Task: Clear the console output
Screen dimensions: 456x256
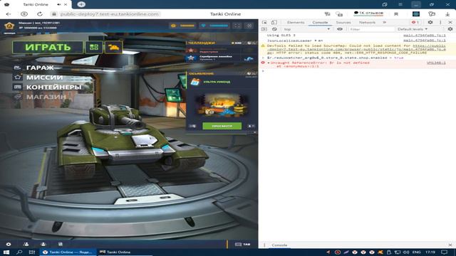Action: point(274,29)
